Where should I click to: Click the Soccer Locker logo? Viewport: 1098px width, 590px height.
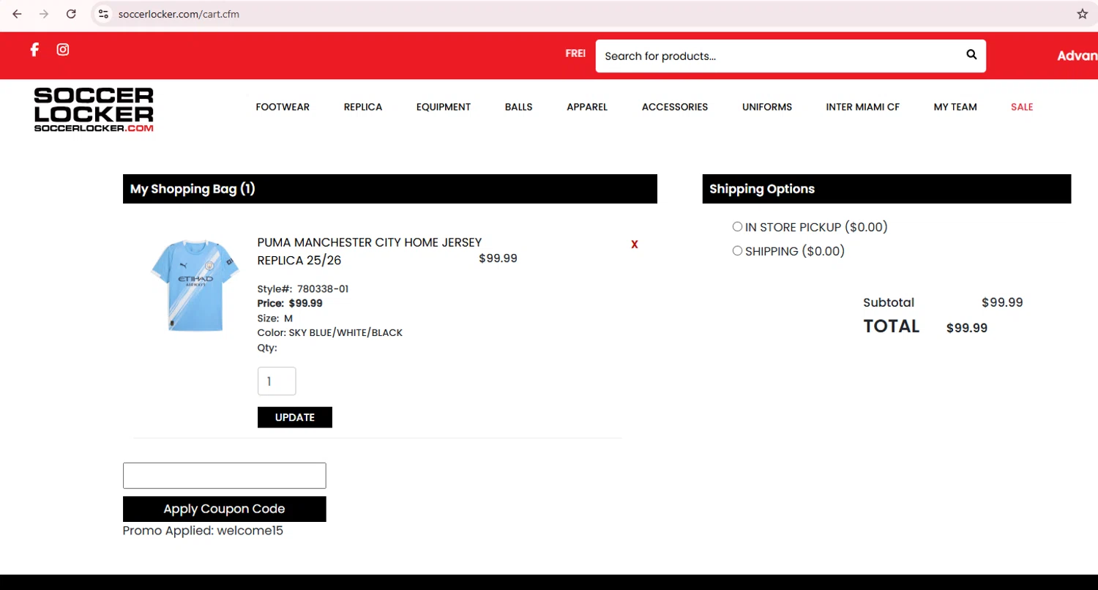94,110
